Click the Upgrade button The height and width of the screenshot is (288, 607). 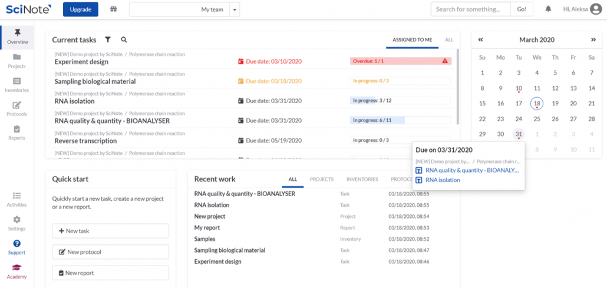point(80,9)
